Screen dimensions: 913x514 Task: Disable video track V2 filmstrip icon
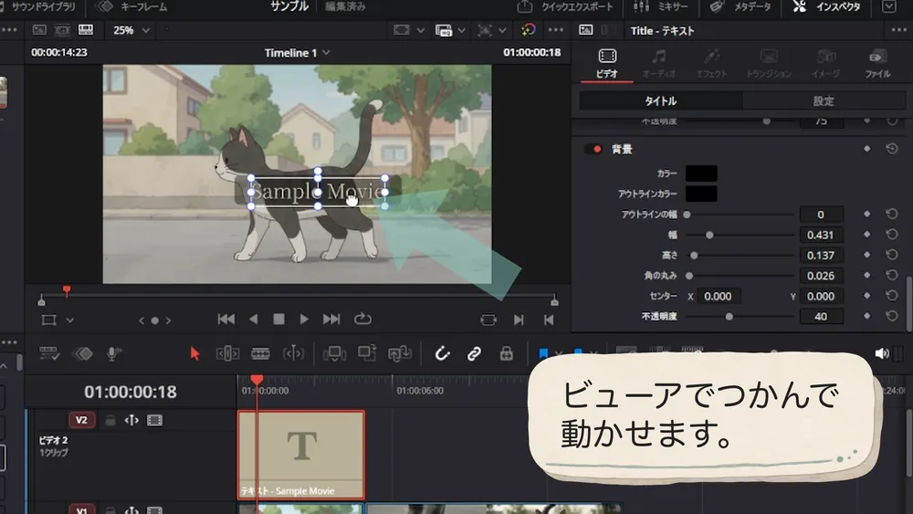tap(155, 420)
